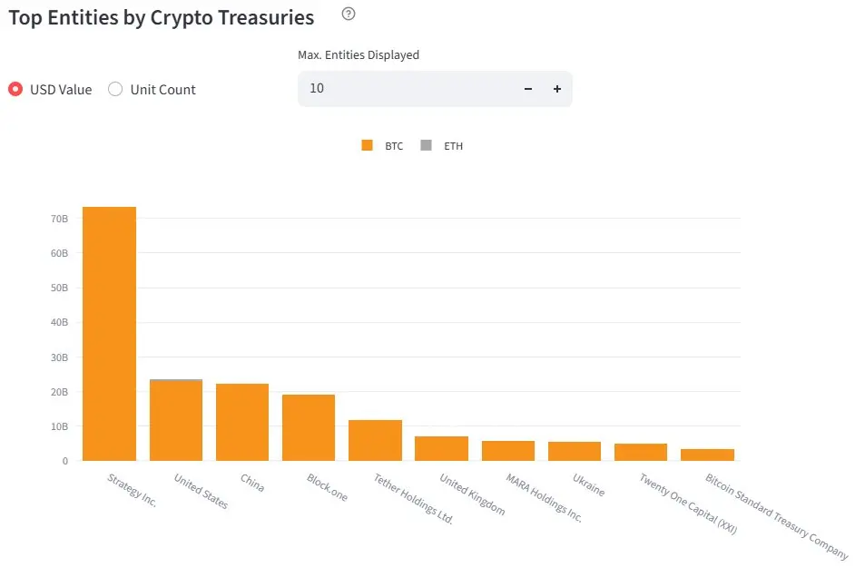The width and height of the screenshot is (865, 577).
Task: Toggle the BTC legend orange swatch
Action: tap(367, 145)
